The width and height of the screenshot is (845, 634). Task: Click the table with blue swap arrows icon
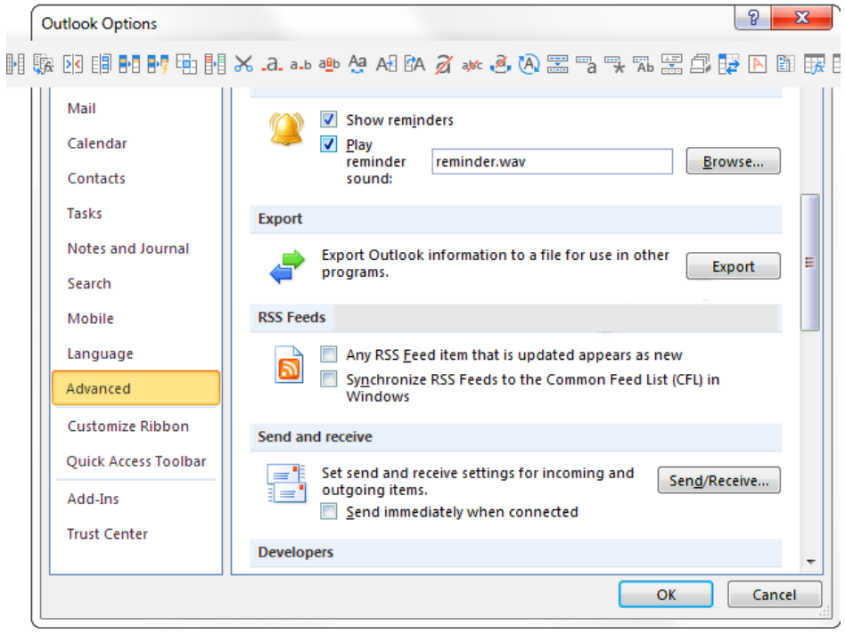pyautogui.click(x=728, y=64)
